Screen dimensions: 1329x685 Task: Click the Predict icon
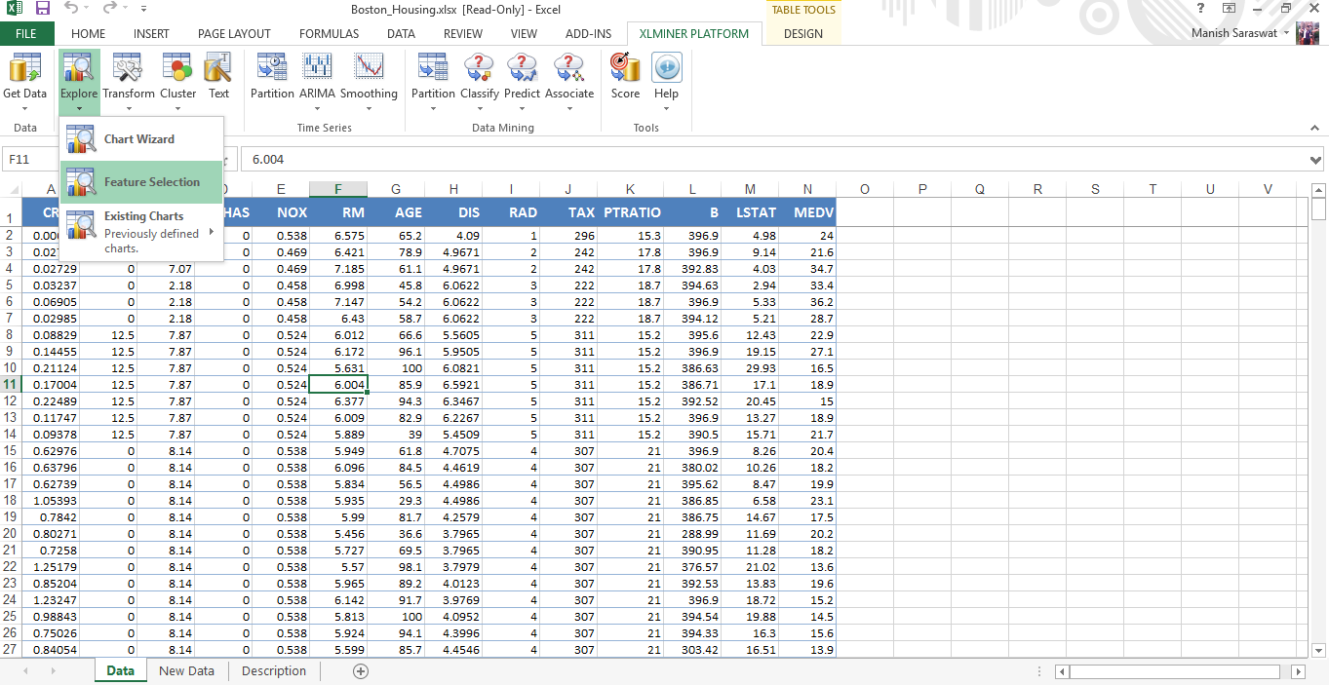click(522, 70)
